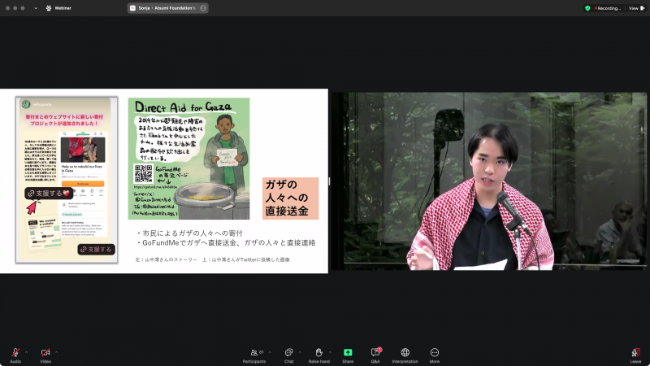Screen dimensions: 650x366
Task: Unmute the Audio microphone
Action: coord(15,355)
